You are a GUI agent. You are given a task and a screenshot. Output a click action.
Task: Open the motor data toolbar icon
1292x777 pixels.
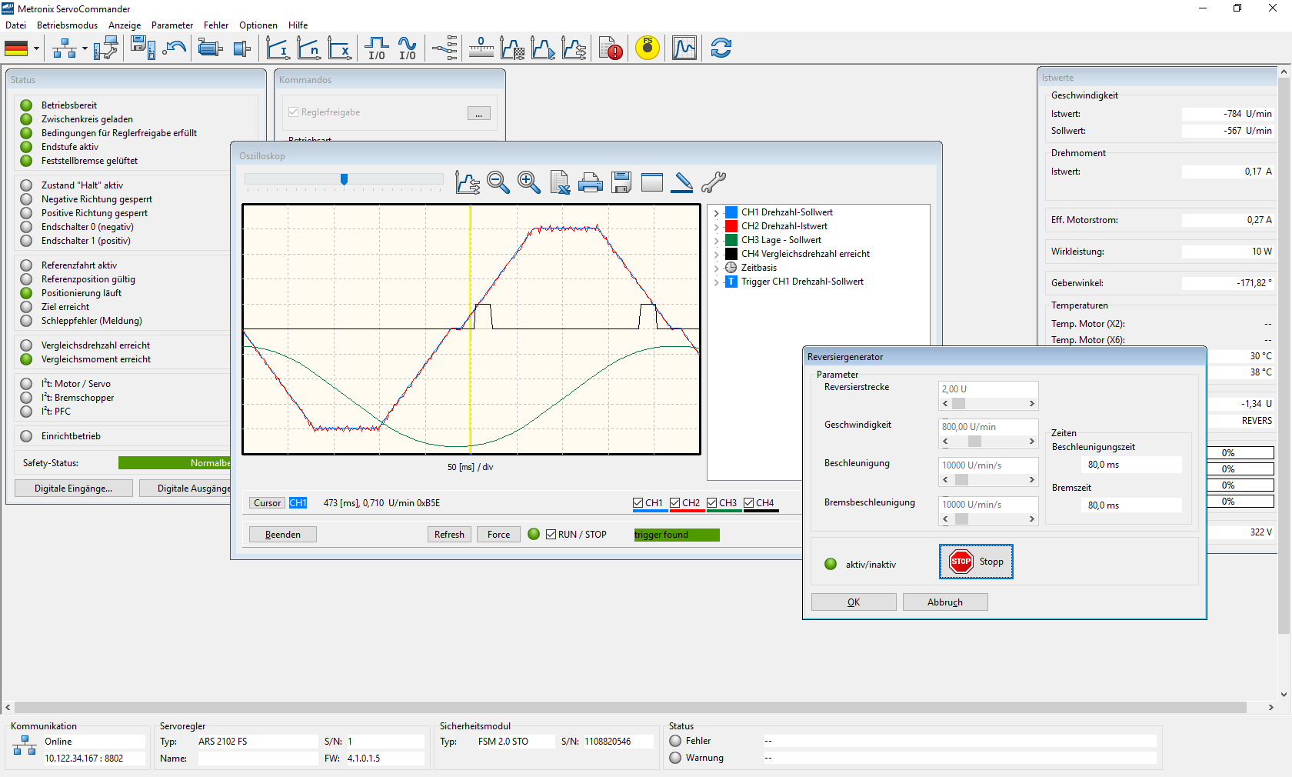[x=210, y=48]
